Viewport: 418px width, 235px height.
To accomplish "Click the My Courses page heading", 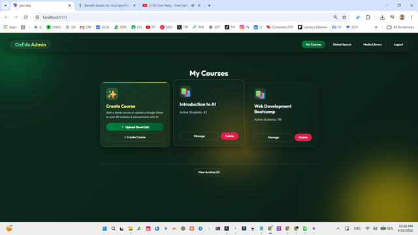I will point(209,73).
